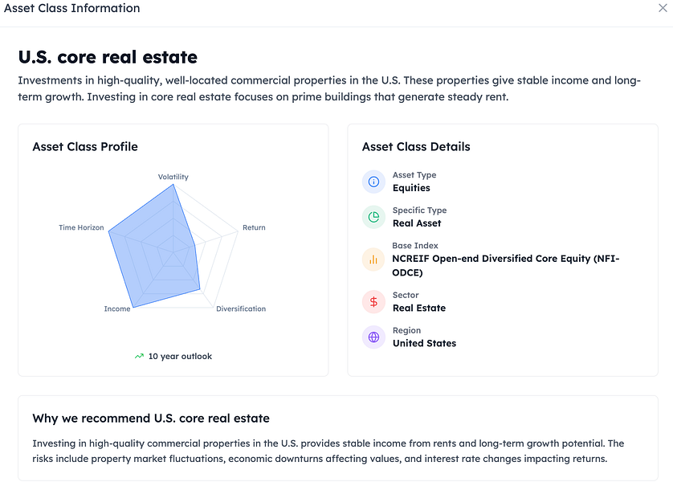Click the Time Horizon axis label
This screenshot has width=673, height=482.
tap(81, 227)
